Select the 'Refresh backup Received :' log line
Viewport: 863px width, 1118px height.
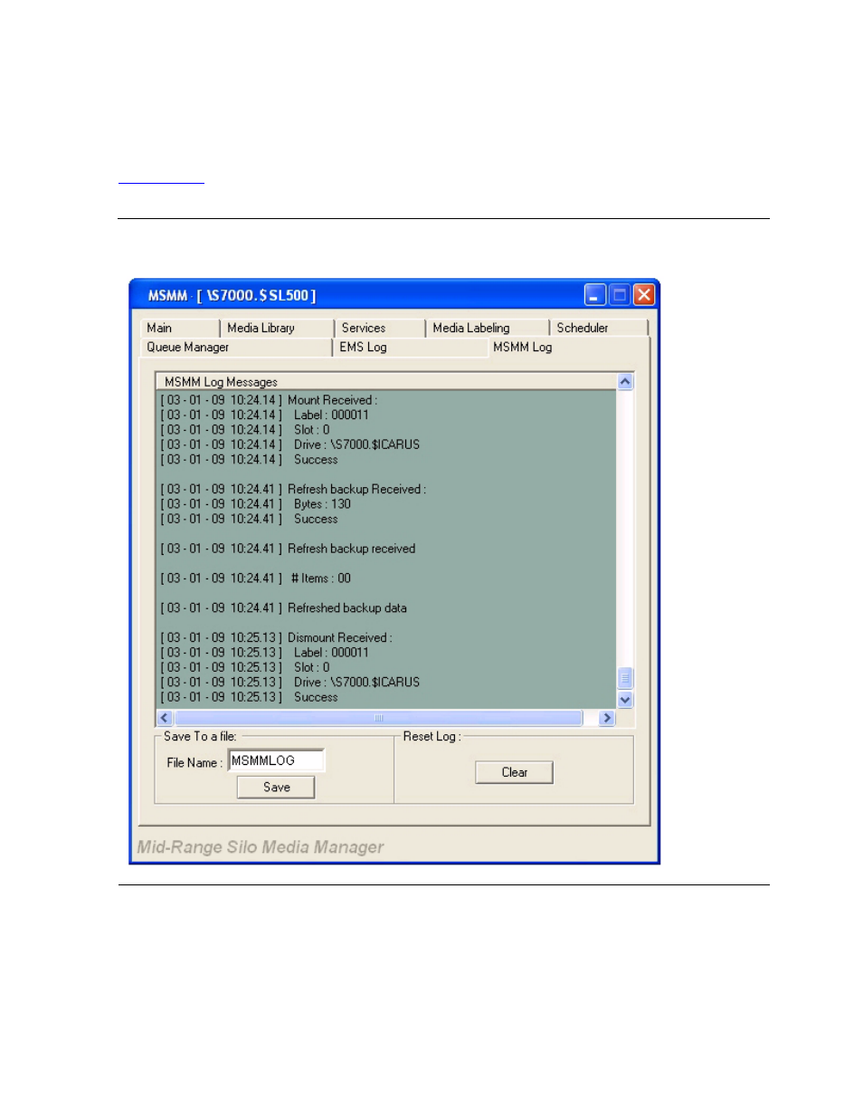click(x=293, y=489)
